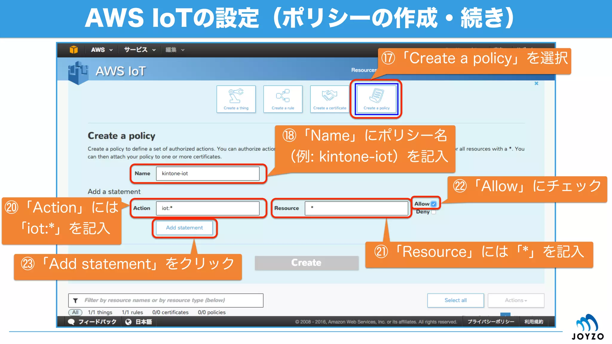The image size is (612, 344).
Task: Click the Add statement button
Action: 184,228
